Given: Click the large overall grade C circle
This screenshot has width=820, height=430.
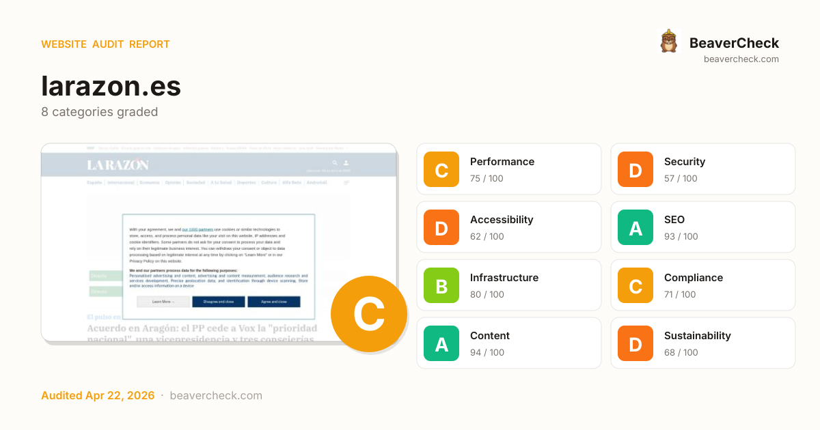Looking at the screenshot, I should (368, 314).
